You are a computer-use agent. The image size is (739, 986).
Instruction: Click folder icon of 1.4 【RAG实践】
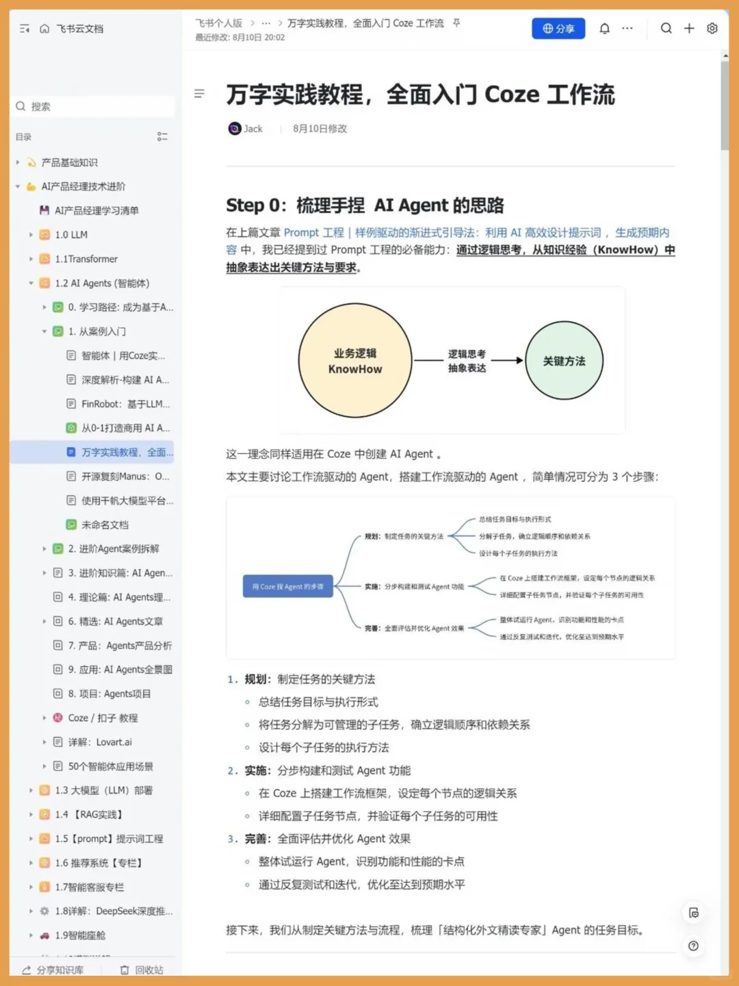(x=44, y=815)
